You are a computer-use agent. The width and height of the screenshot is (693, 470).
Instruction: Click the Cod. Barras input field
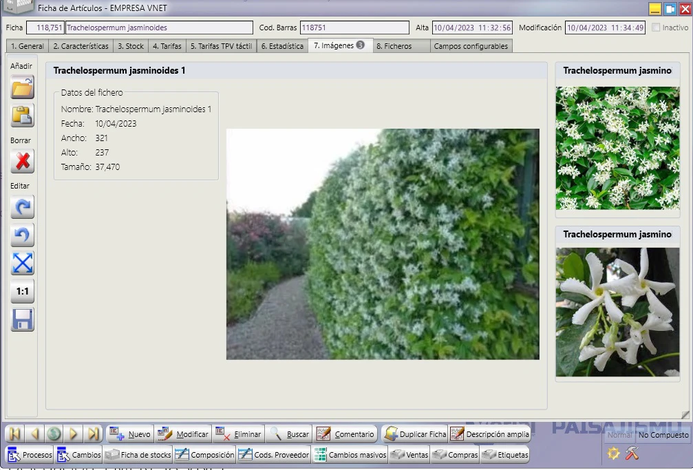click(x=354, y=28)
